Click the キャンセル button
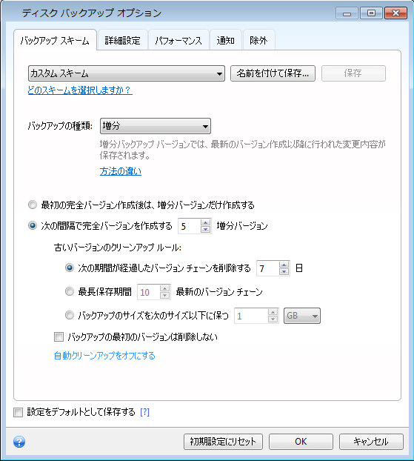 371,442
